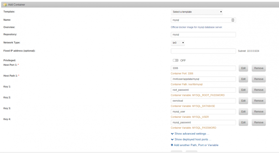279x153 pixels.
Task: Open the Network Type br0 dropdown
Action: tap(178, 43)
